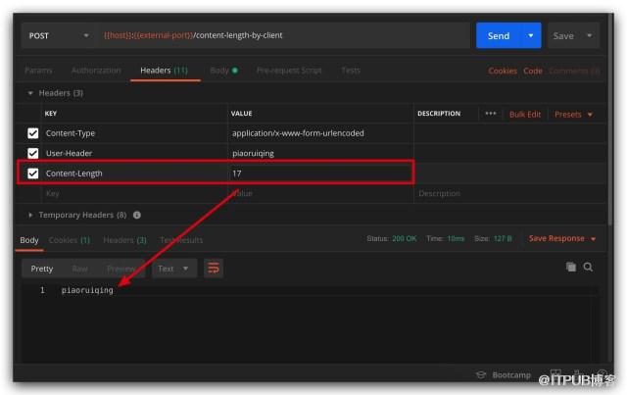Toggle the line wrap icon
Image resolution: width=627 pixels, height=395 pixels.
point(214,269)
